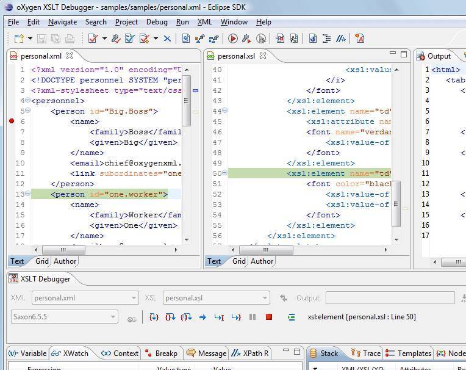Open the XML source personal.xml combo box
Screen dimensions: 466x370
tap(85, 298)
